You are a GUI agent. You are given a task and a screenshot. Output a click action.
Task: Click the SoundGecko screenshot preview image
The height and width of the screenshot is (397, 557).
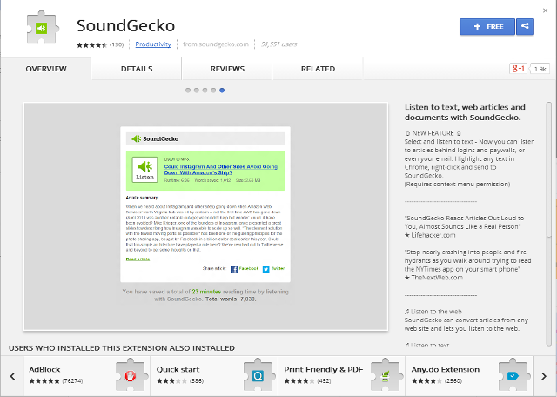[x=205, y=217]
